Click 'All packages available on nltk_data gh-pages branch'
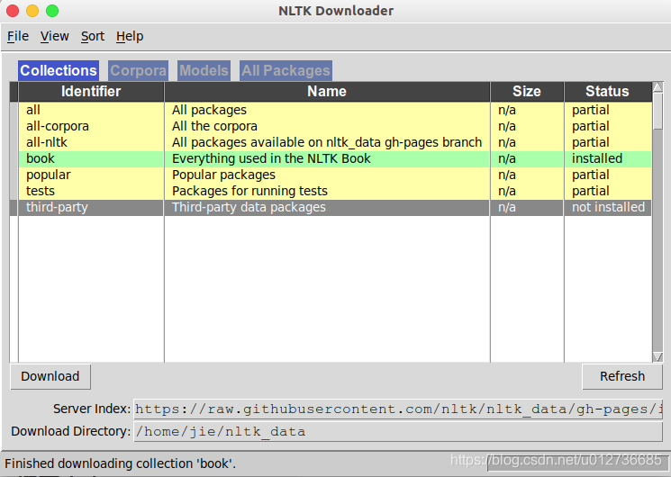 (x=327, y=142)
